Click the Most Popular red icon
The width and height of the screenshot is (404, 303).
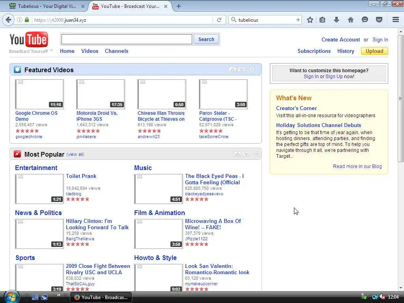coord(17,154)
